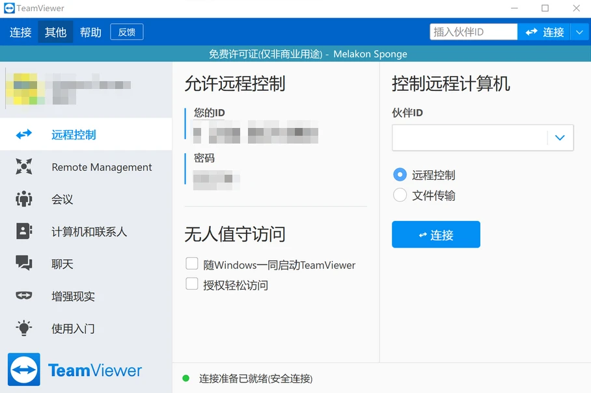The image size is (591, 393).
Task: Click the green connection status indicator
Action: pos(186,378)
